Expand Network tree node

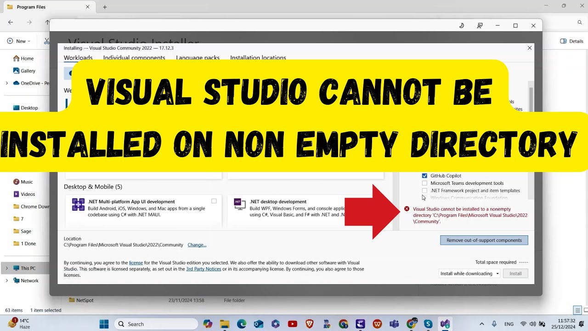coord(6,280)
